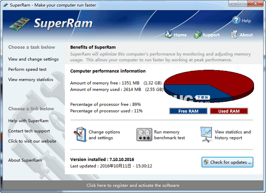Image resolution: width=266 pixels, height=193 pixels.
Task: Click the 'Amount of memory free : 1351 MB' line
Action: (116, 83)
